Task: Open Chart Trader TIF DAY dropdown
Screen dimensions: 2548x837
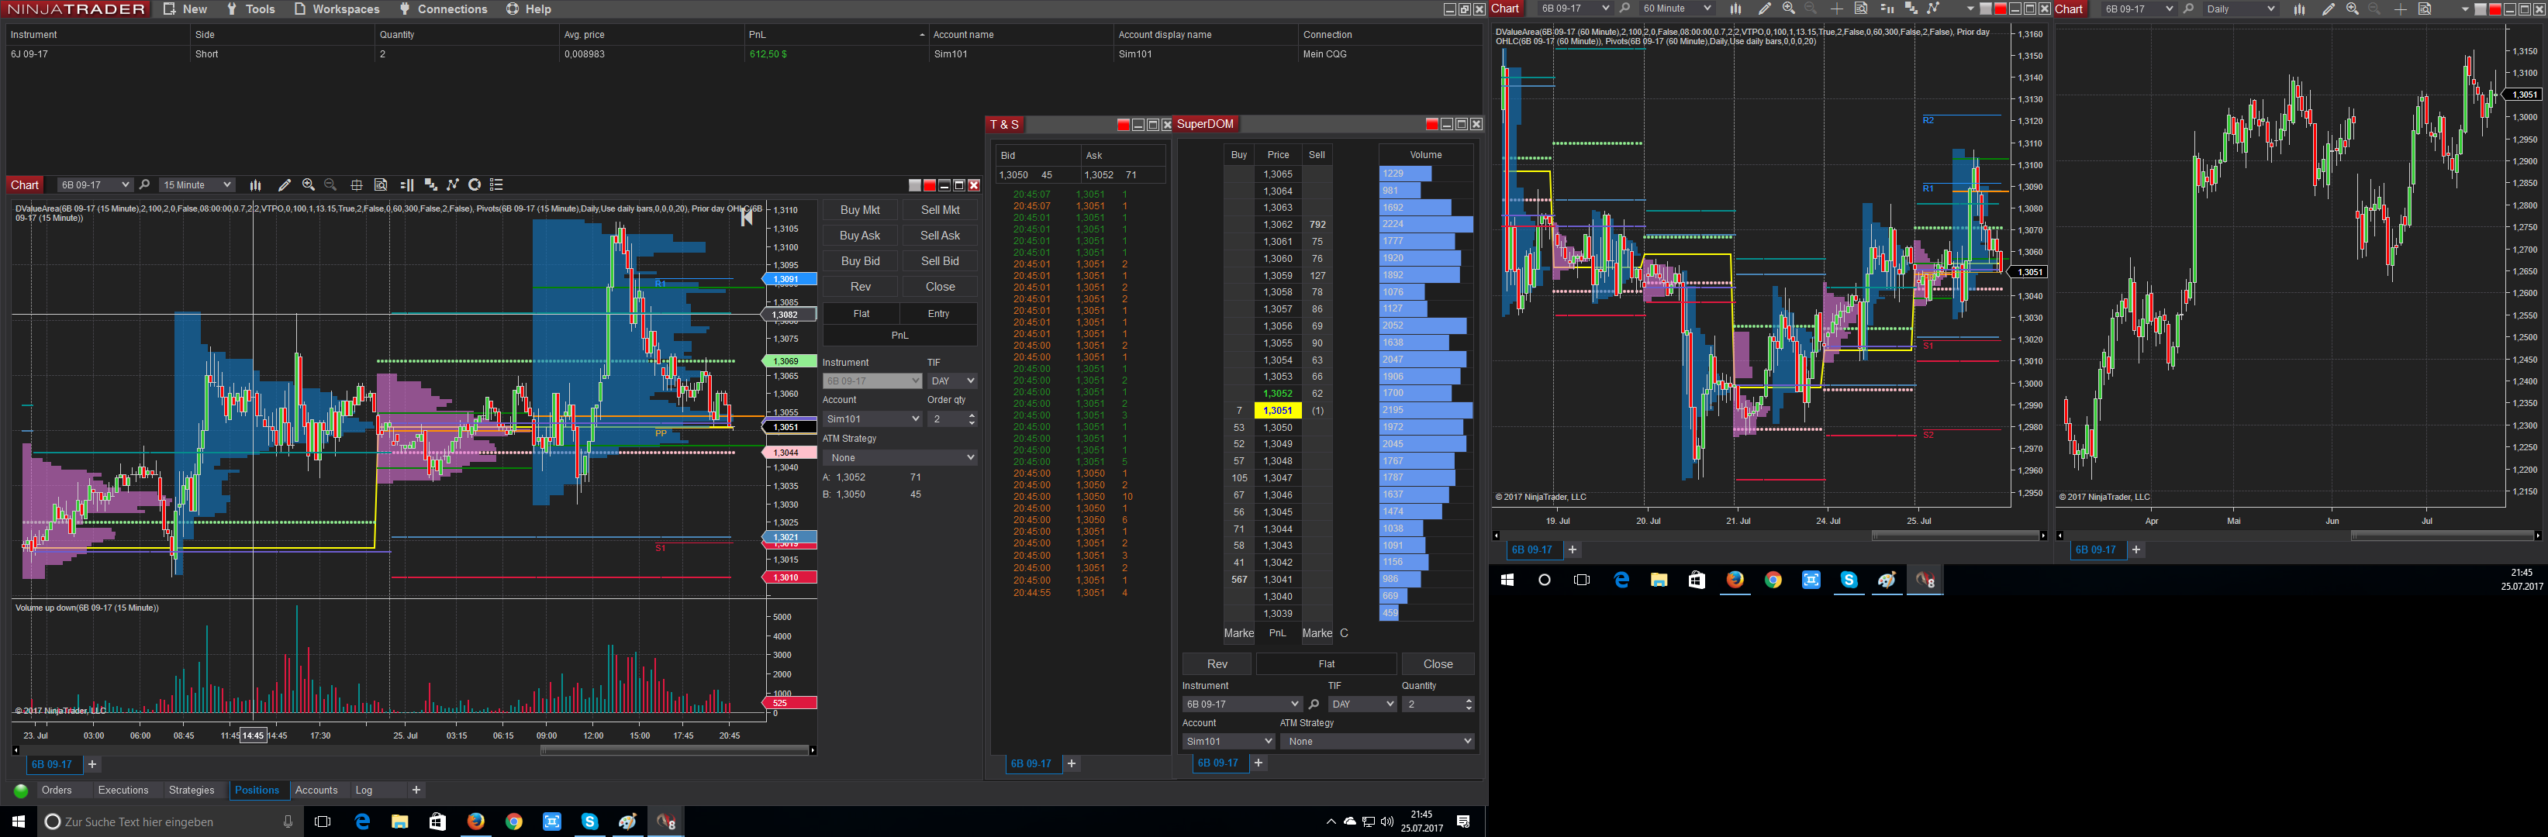Action: (x=951, y=381)
